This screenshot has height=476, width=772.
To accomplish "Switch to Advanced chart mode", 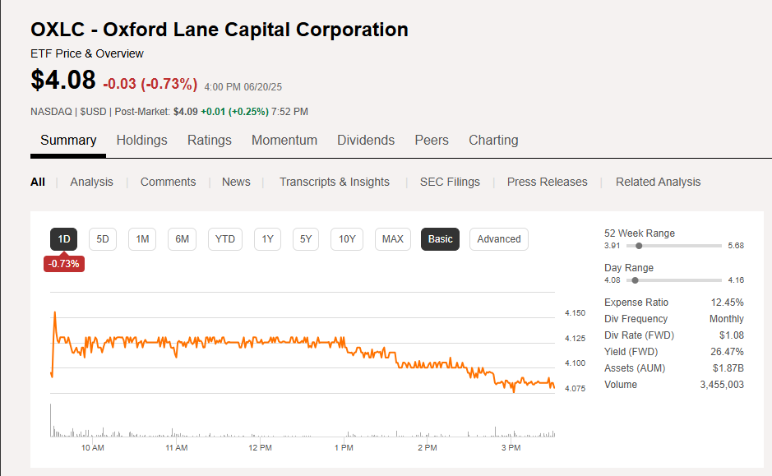I will pyautogui.click(x=499, y=239).
